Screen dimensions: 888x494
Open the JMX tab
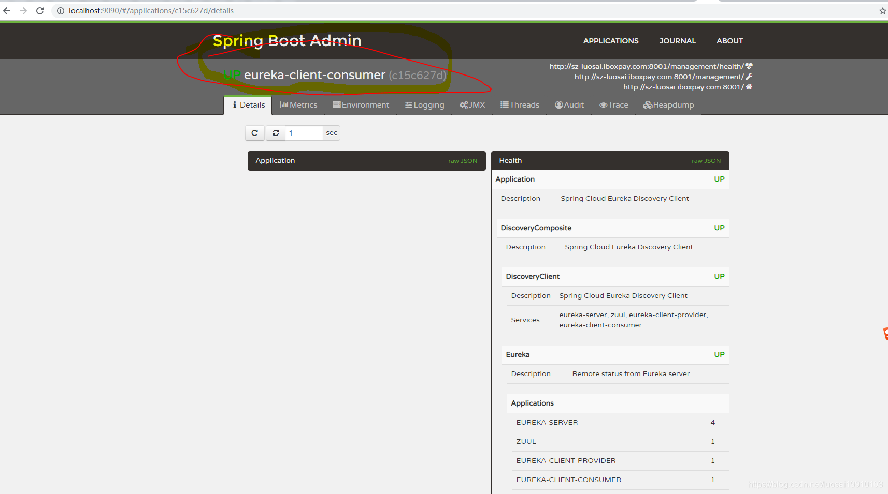[x=472, y=105]
